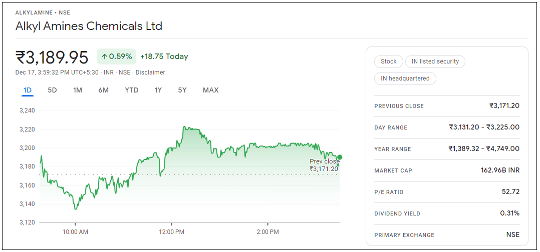Viewport: 540px width, 252px height.
Task: Select the 6M time range tab
Action: tap(104, 90)
